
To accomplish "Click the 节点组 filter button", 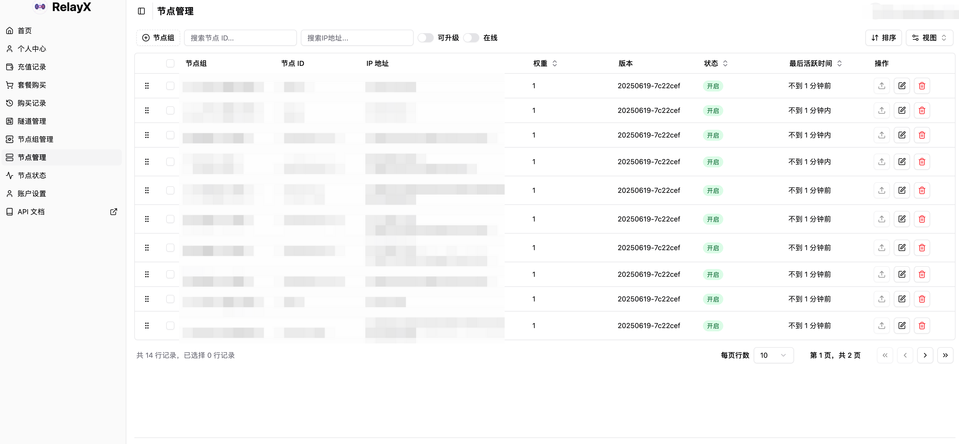I will (158, 38).
